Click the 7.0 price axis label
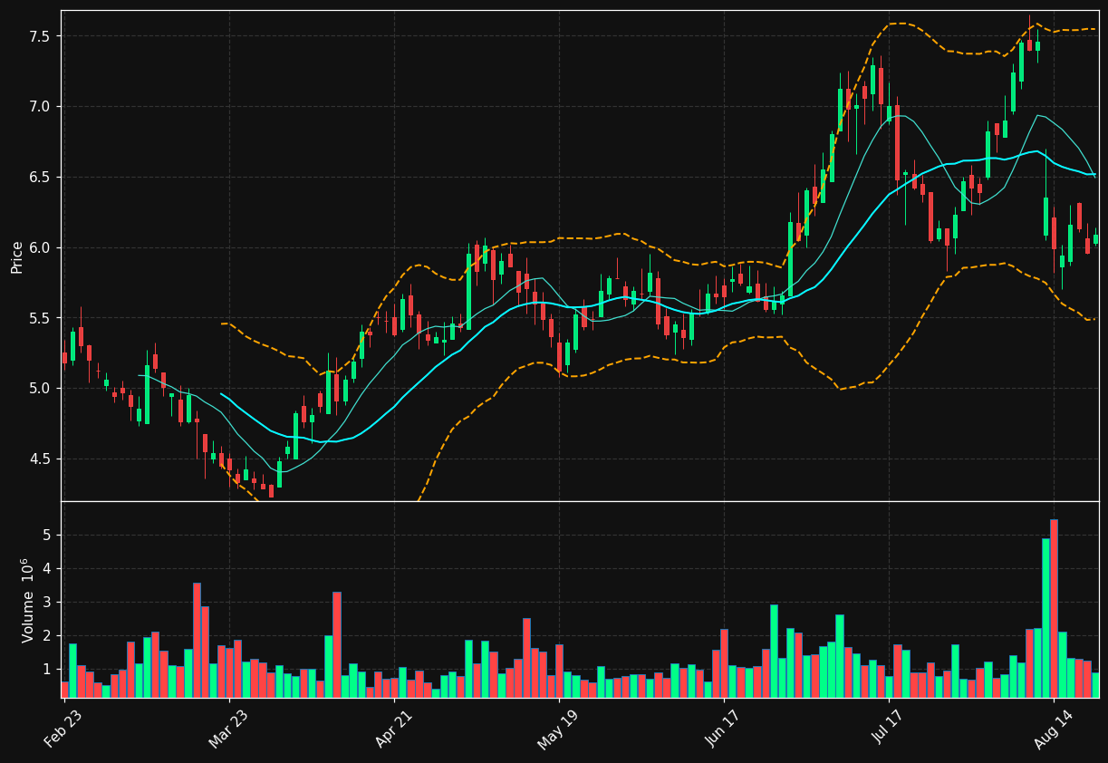The image size is (1108, 763). click(40, 107)
